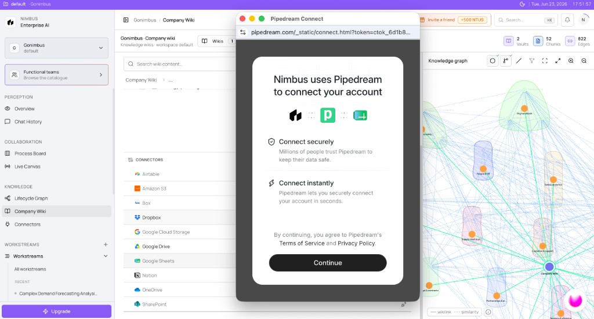Click Company Wiki in the wiki breadcrumb
Screen dimensions: 594x319
(x=141, y=80)
